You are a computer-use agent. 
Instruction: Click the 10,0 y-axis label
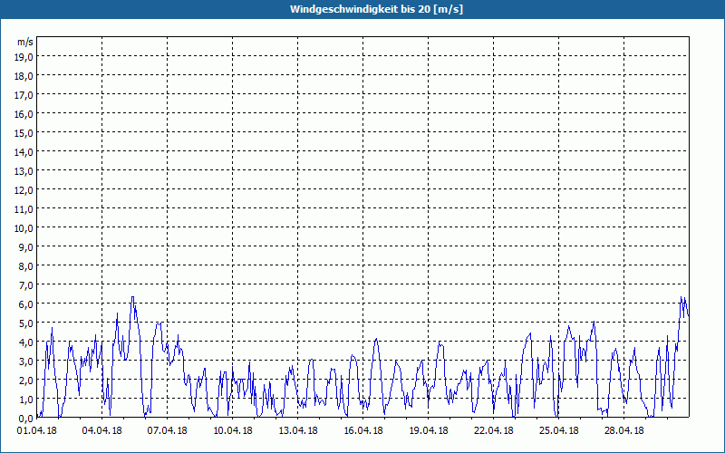pyautogui.click(x=24, y=228)
